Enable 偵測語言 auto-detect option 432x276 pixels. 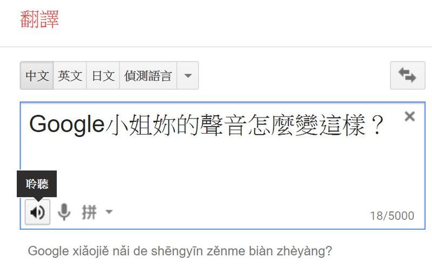[148, 75]
